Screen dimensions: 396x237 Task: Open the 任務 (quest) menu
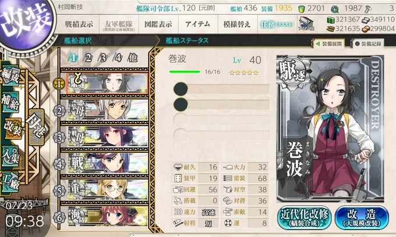click(277, 24)
